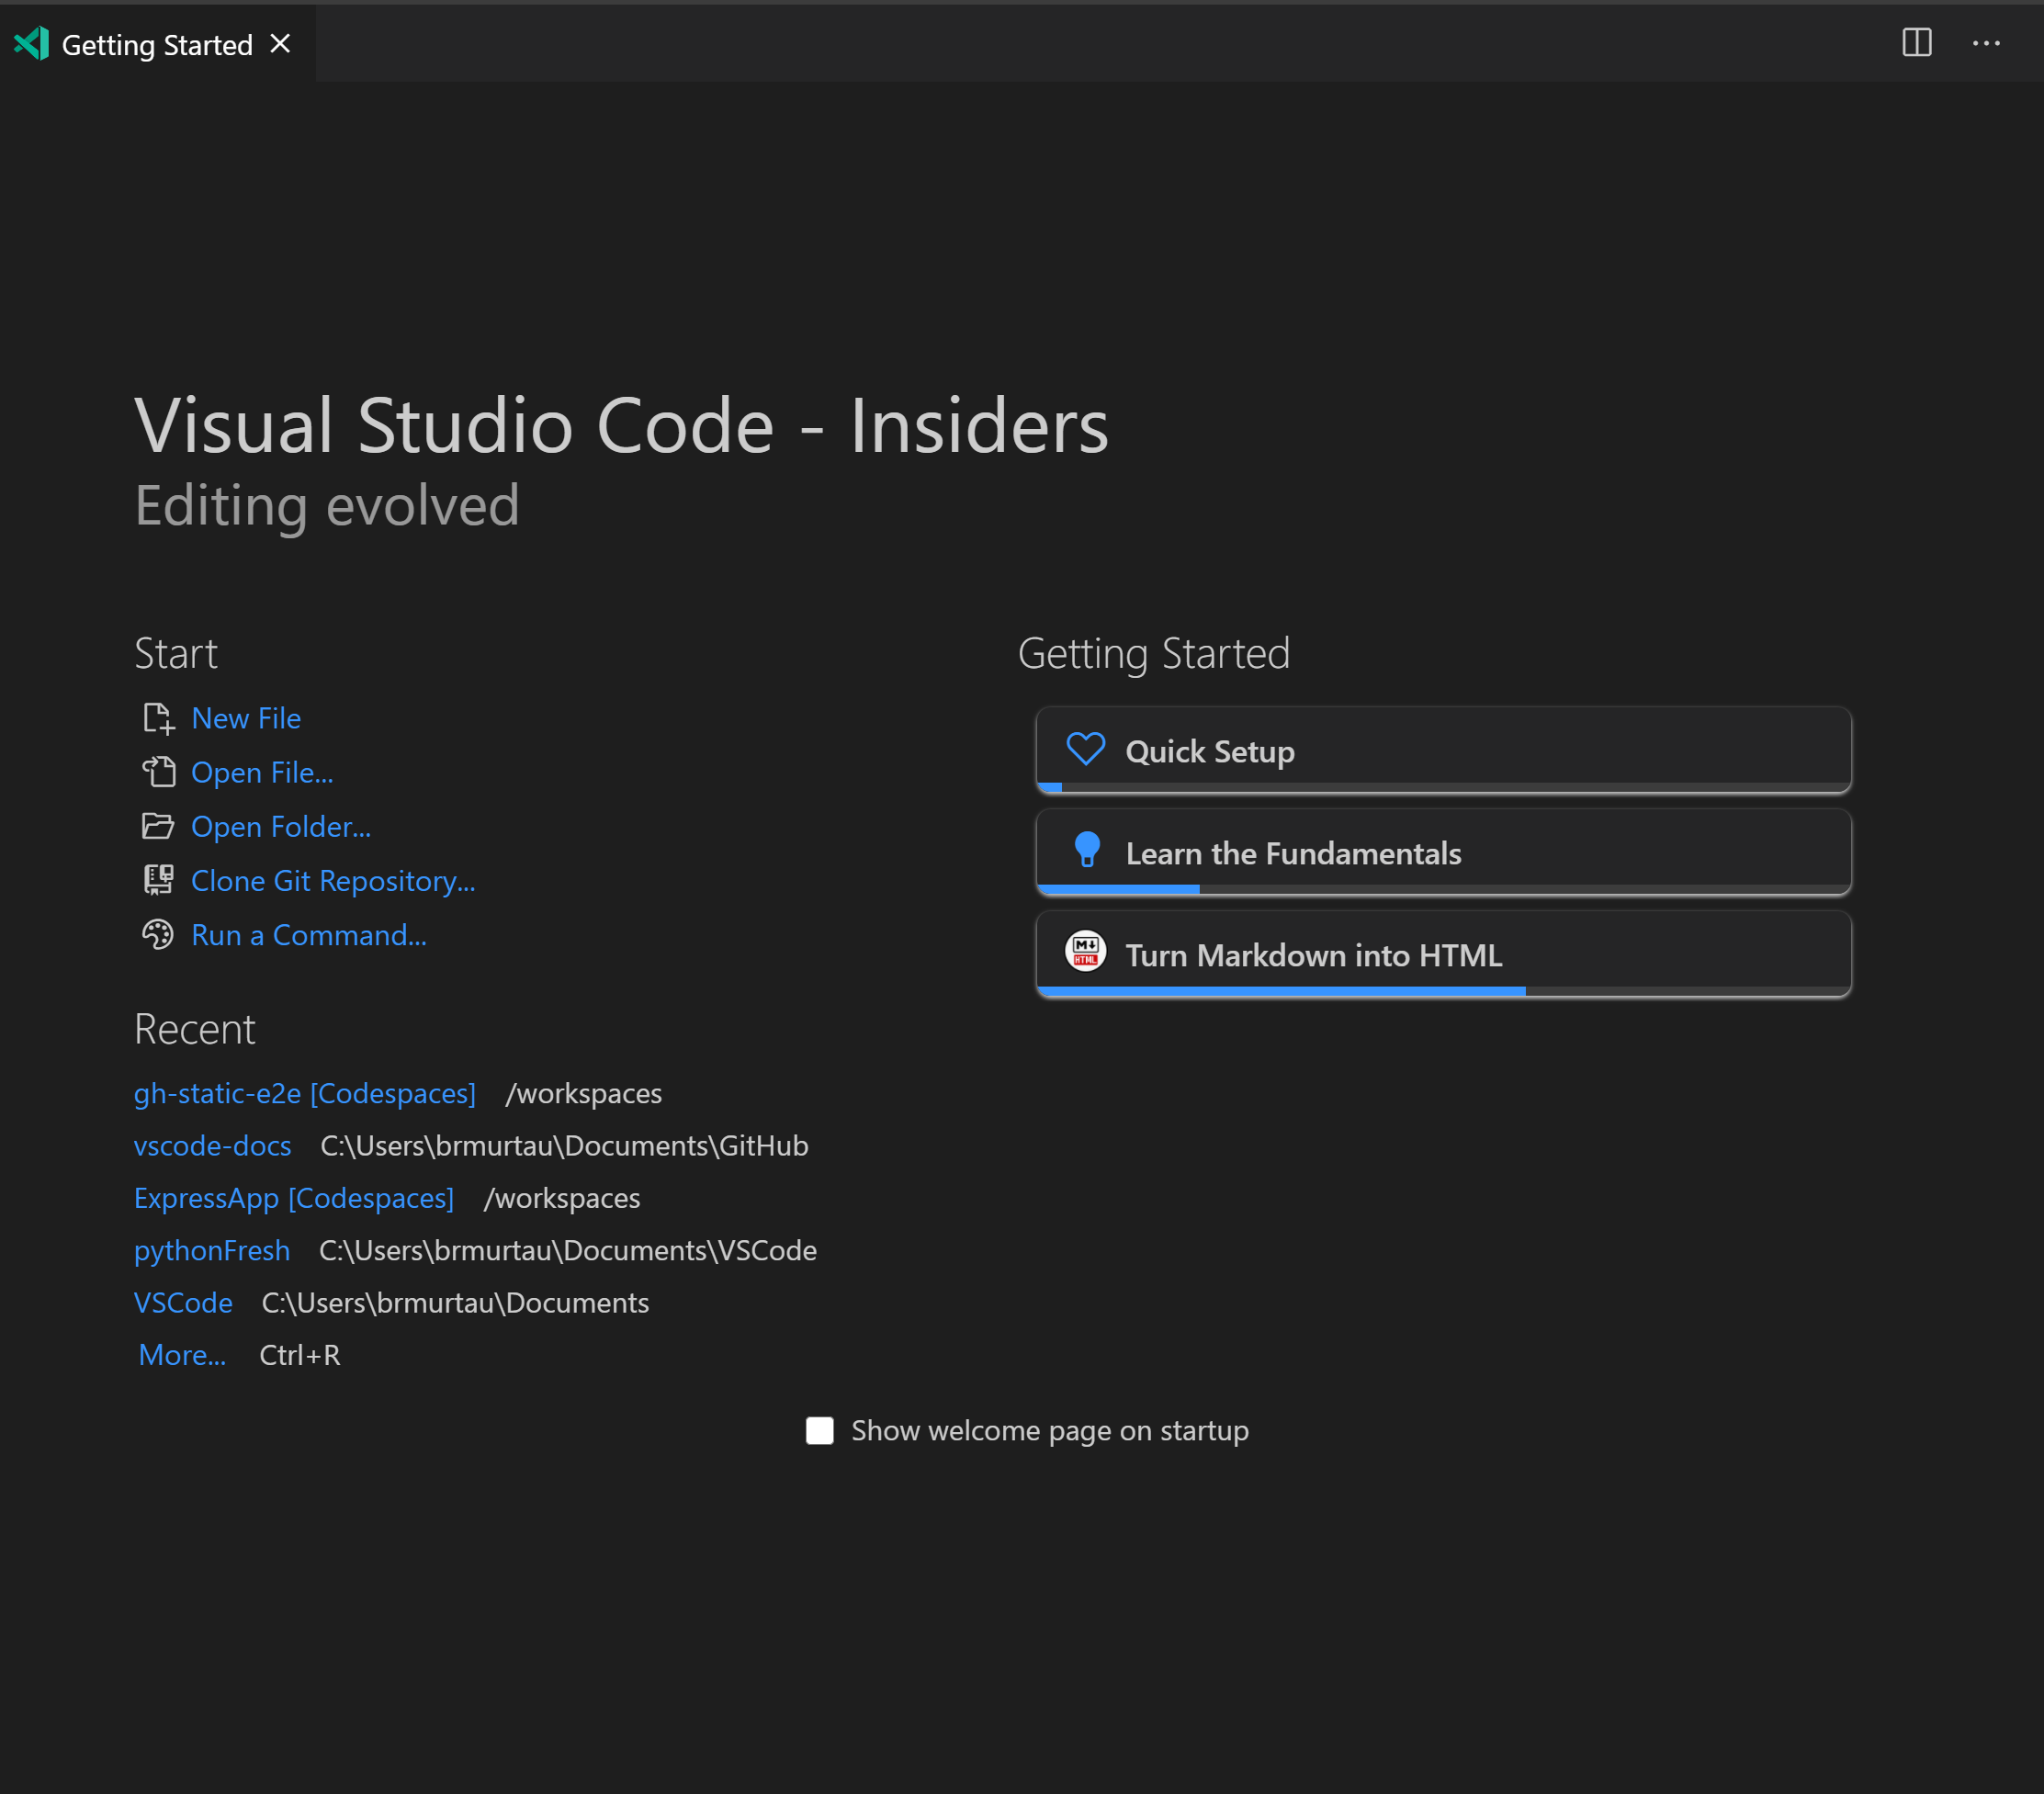Click the Split Editor icon in the top bar
The height and width of the screenshot is (1794, 2044).
[x=1918, y=43]
